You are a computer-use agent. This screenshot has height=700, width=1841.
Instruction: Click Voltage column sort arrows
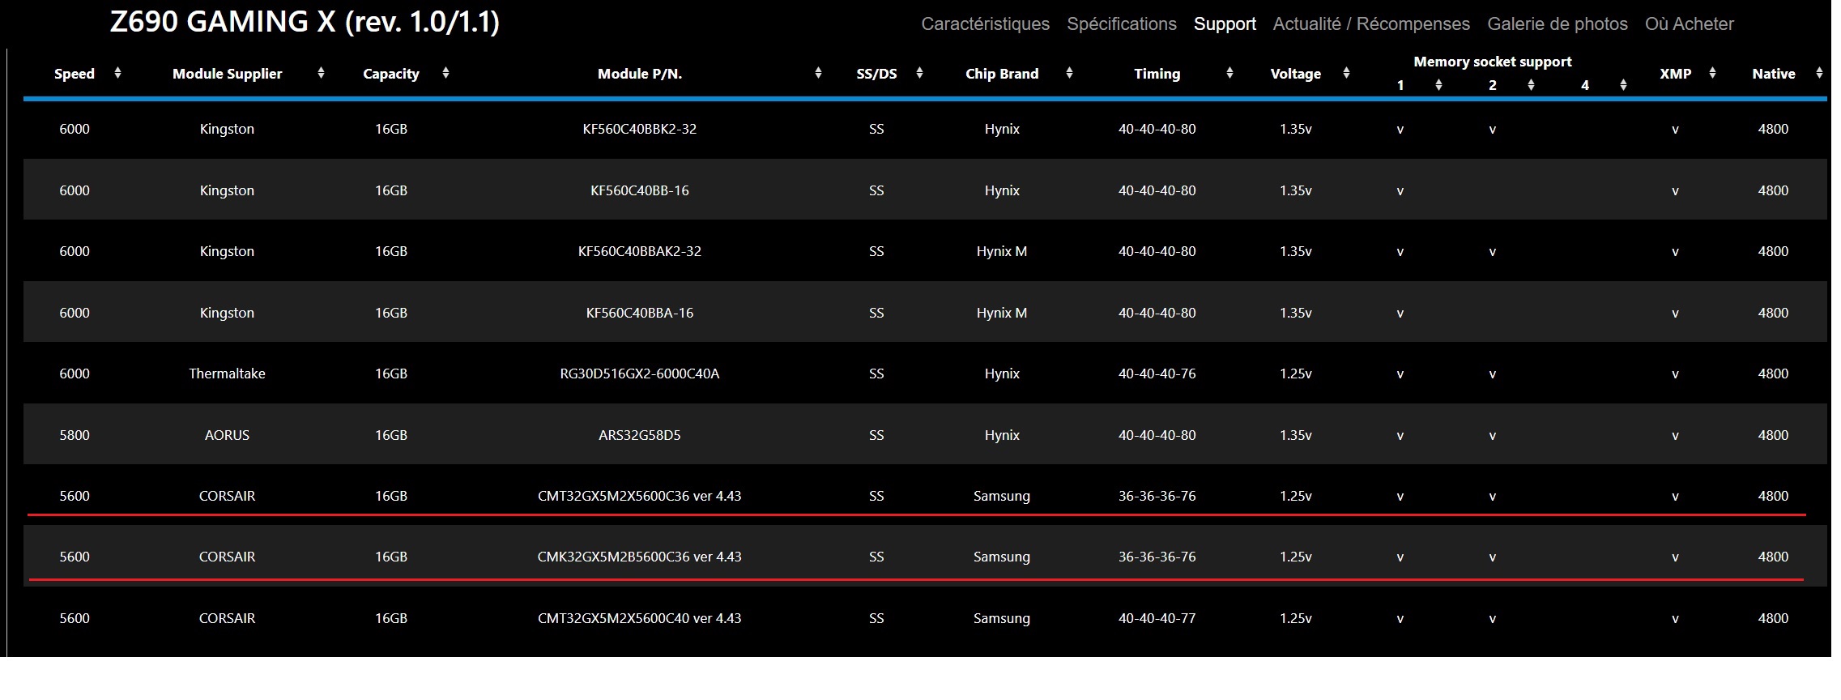[x=1346, y=73]
